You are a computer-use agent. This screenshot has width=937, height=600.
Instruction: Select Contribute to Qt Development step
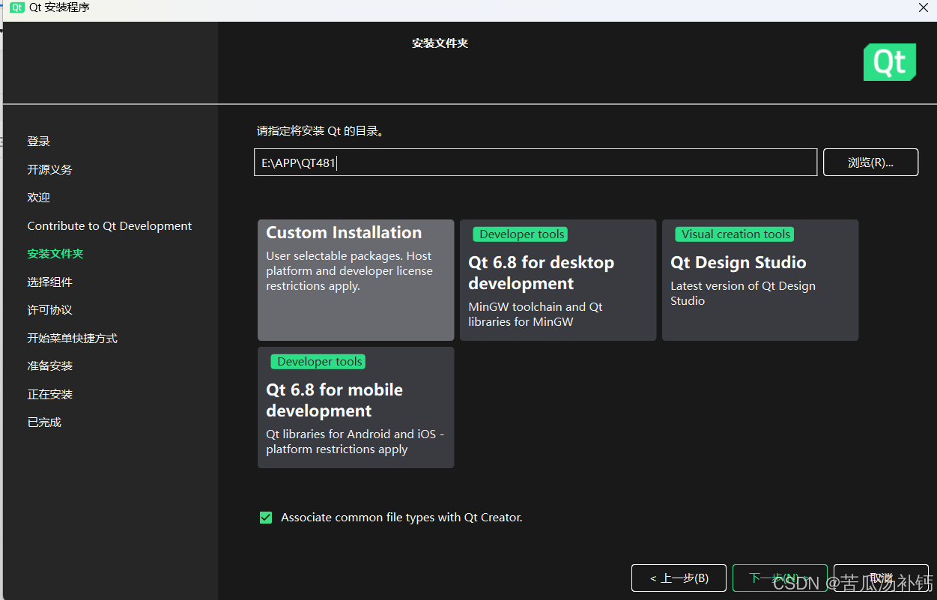pyautogui.click(x=109, y=226)
